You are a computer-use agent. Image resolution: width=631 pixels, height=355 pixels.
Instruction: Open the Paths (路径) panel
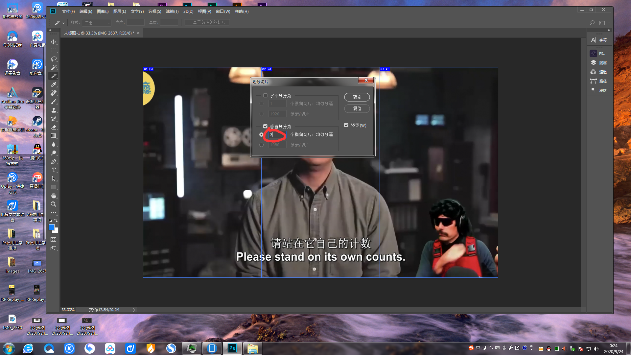(599, 81)
